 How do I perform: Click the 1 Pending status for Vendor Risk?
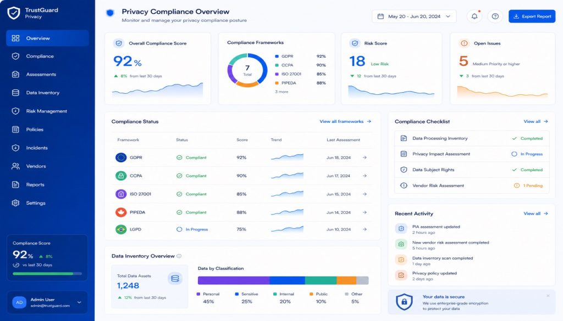pos(528,185)
